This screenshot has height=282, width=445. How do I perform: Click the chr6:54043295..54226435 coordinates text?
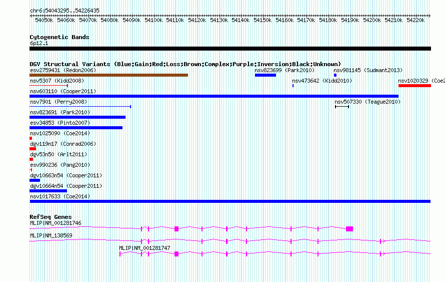tap(64, 11)
